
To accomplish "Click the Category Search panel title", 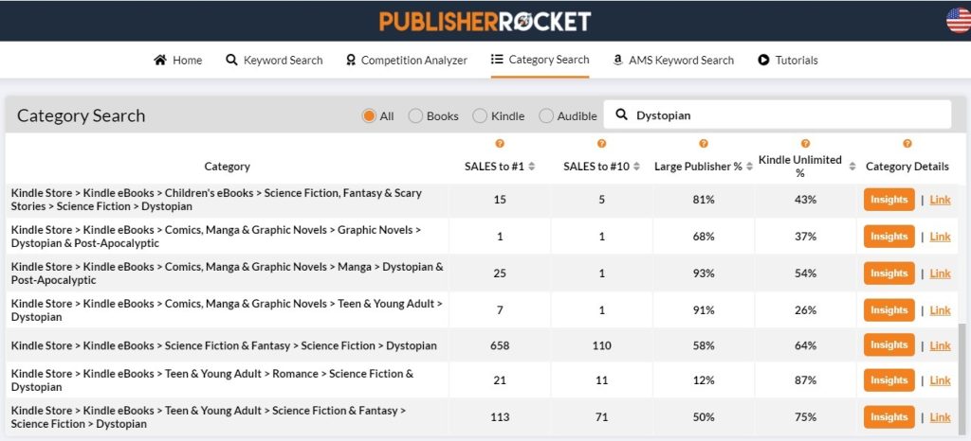I will [x=82, y=115].
